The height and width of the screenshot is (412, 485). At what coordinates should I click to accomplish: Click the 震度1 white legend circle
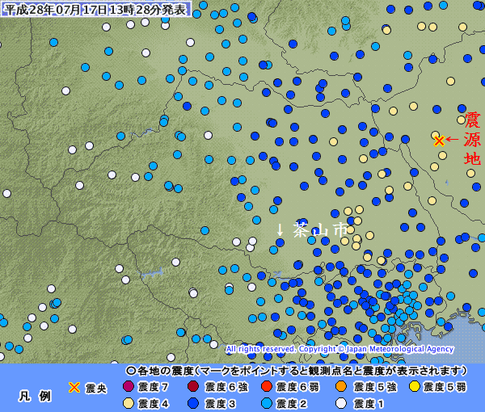tap(341, 402)
